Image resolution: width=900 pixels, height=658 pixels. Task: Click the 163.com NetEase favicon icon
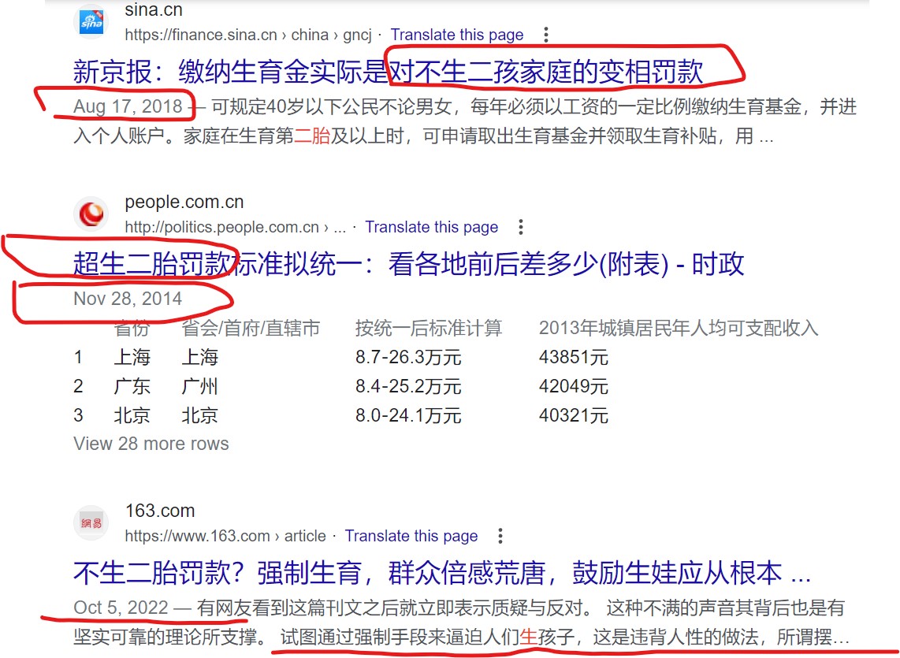(91, 523)
